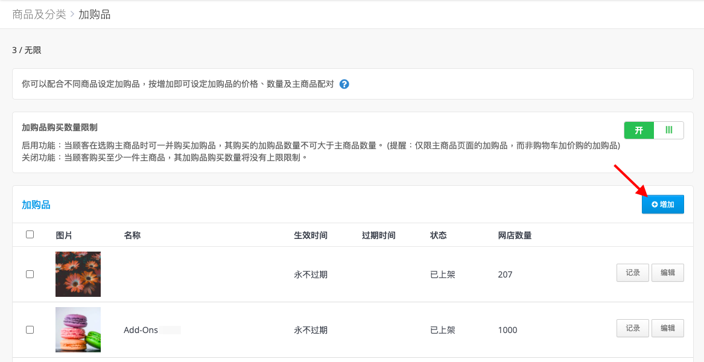The image size is (704, 362).
Task: Check the Add-Ons macaron row checkbox
Action: (30, 329)
